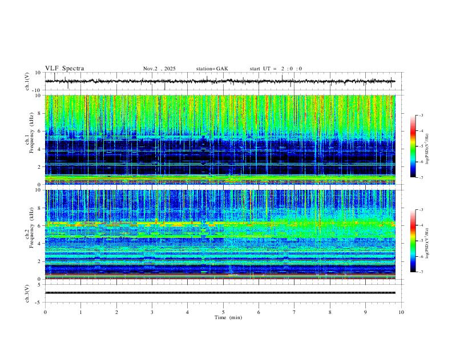Click the '8' kHz tick of ch.1 spectrogram
The width and height of the screenshot is (452, 350).
tap(40, 113)
